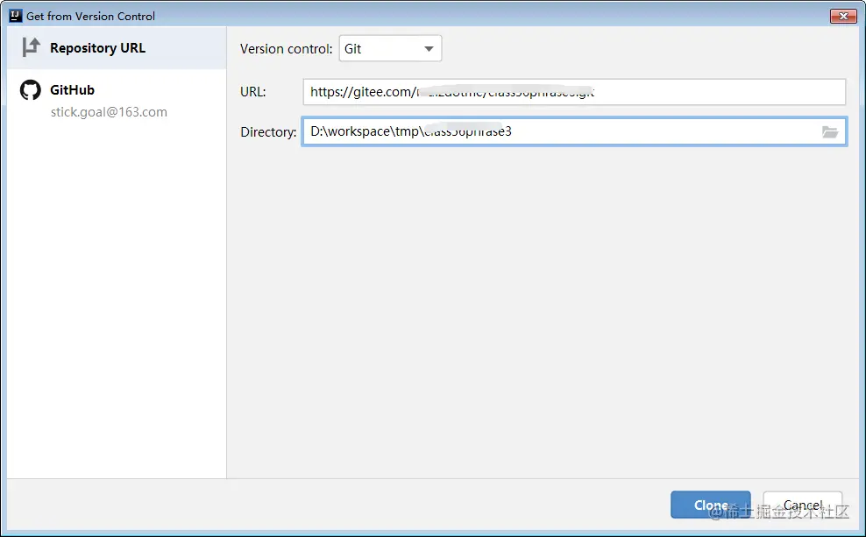Click in the URL input field
This screenshot has height=537, width=866.
click(x=574, y=92)
